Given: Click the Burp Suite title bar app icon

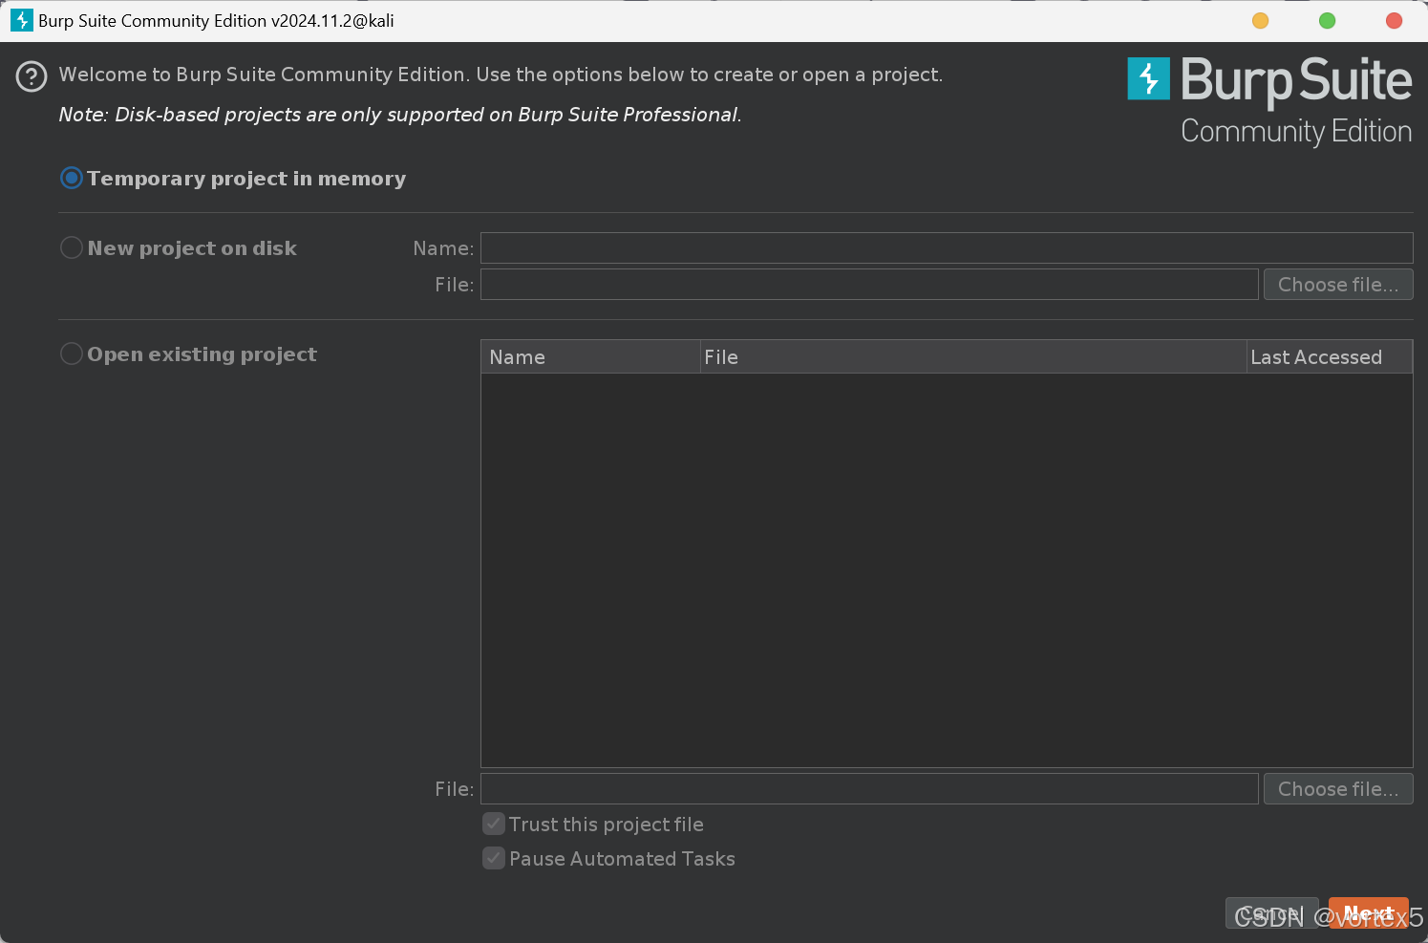Looking at the screenshot, I should [21, 20].
